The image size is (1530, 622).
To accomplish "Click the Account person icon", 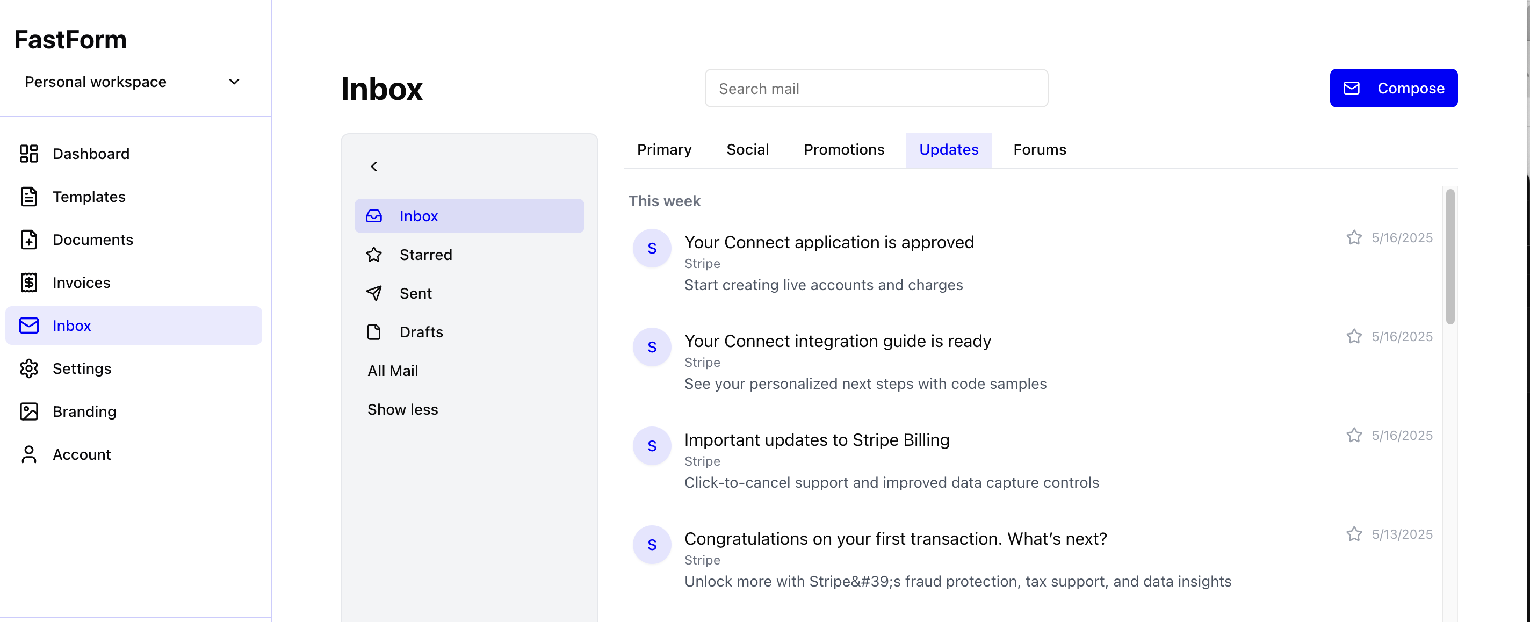I will pos(28,454).
